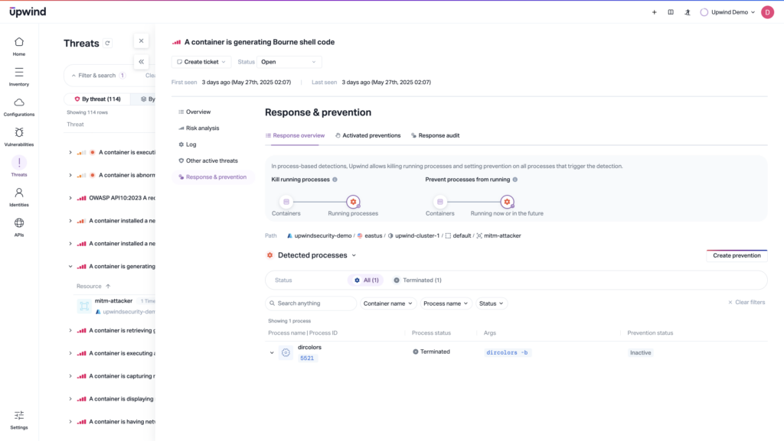The width and height of the screenshot is (784, 441).
Task: Open the Identities section
Action: click(x=19, y=197)
